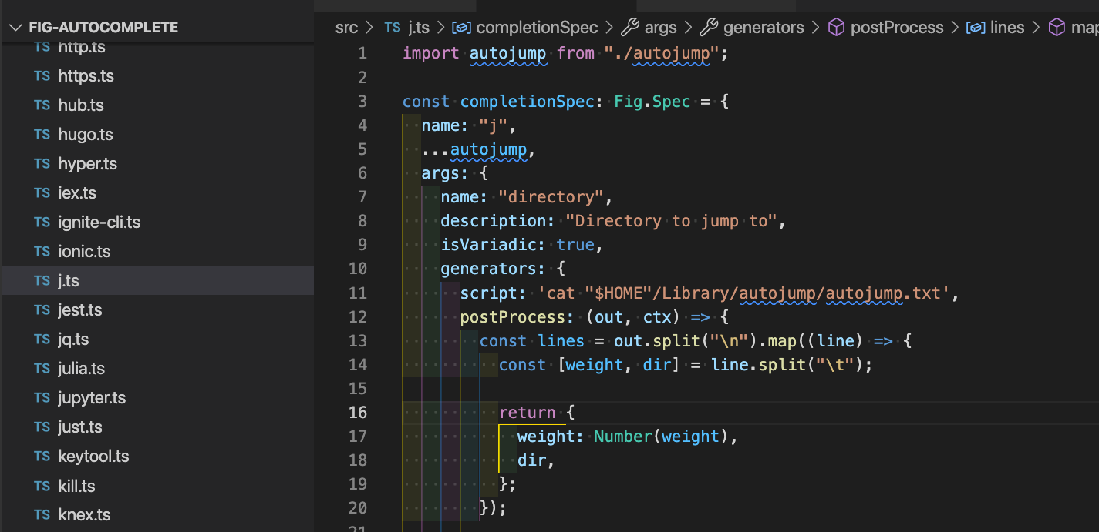
Task: Open postProcess breadcrumb segment
Action: coord(897,28)
